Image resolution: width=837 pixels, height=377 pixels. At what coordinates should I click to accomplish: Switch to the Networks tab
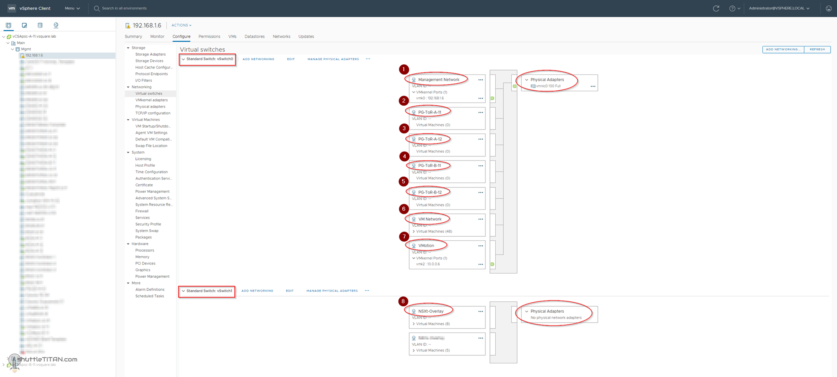pos(281,36)
